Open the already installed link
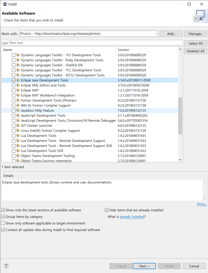The height and width of the screenshot is (273, 208). pyautogui.click(x=132, y=217)
